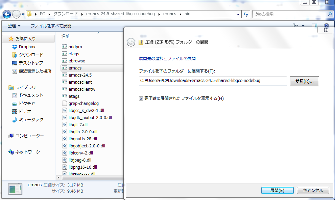Click the Explorer back navigation arrow
This screenshot has width=335, height=200.
tap(7, 14)
